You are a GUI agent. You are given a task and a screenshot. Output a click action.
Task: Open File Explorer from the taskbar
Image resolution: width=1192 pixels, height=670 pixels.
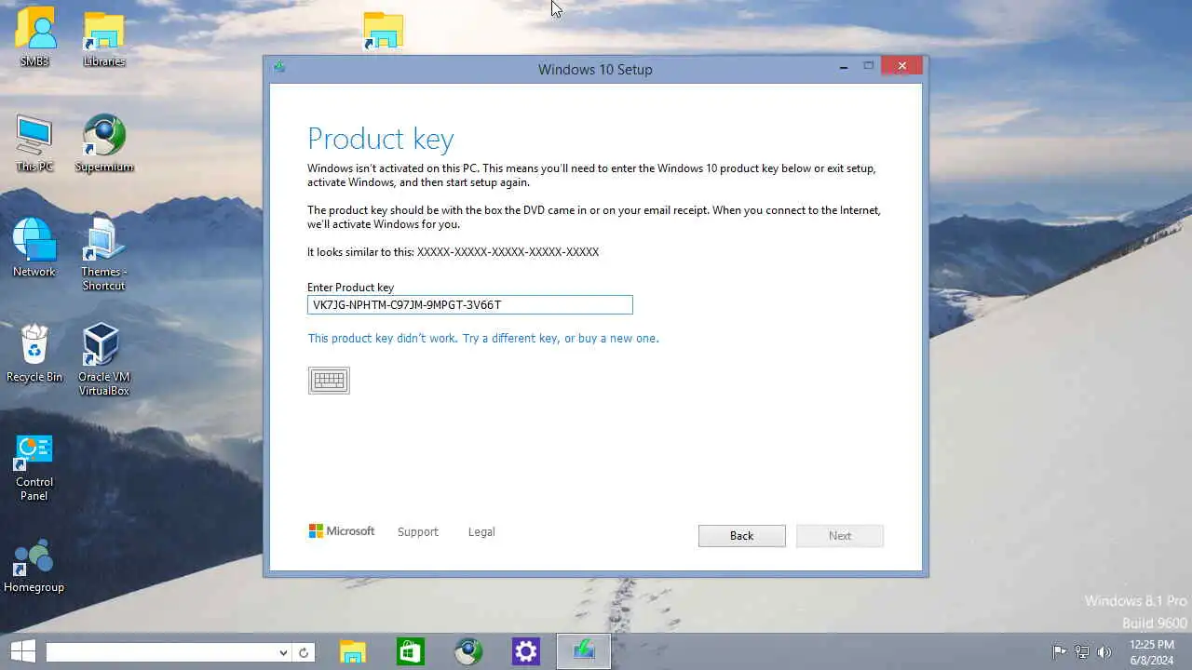pos(352,651)
